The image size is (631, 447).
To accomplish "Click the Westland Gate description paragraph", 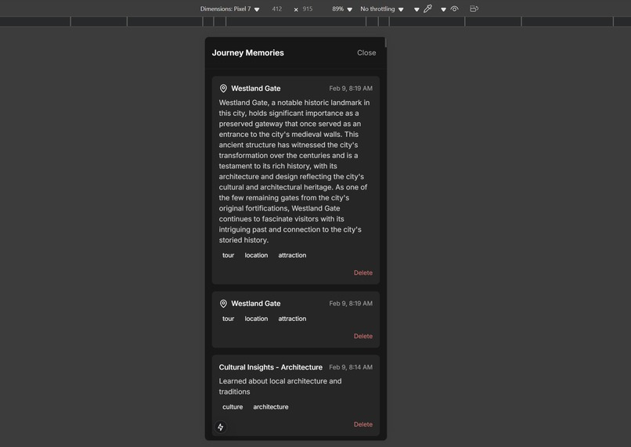I will tap(294, 171).
